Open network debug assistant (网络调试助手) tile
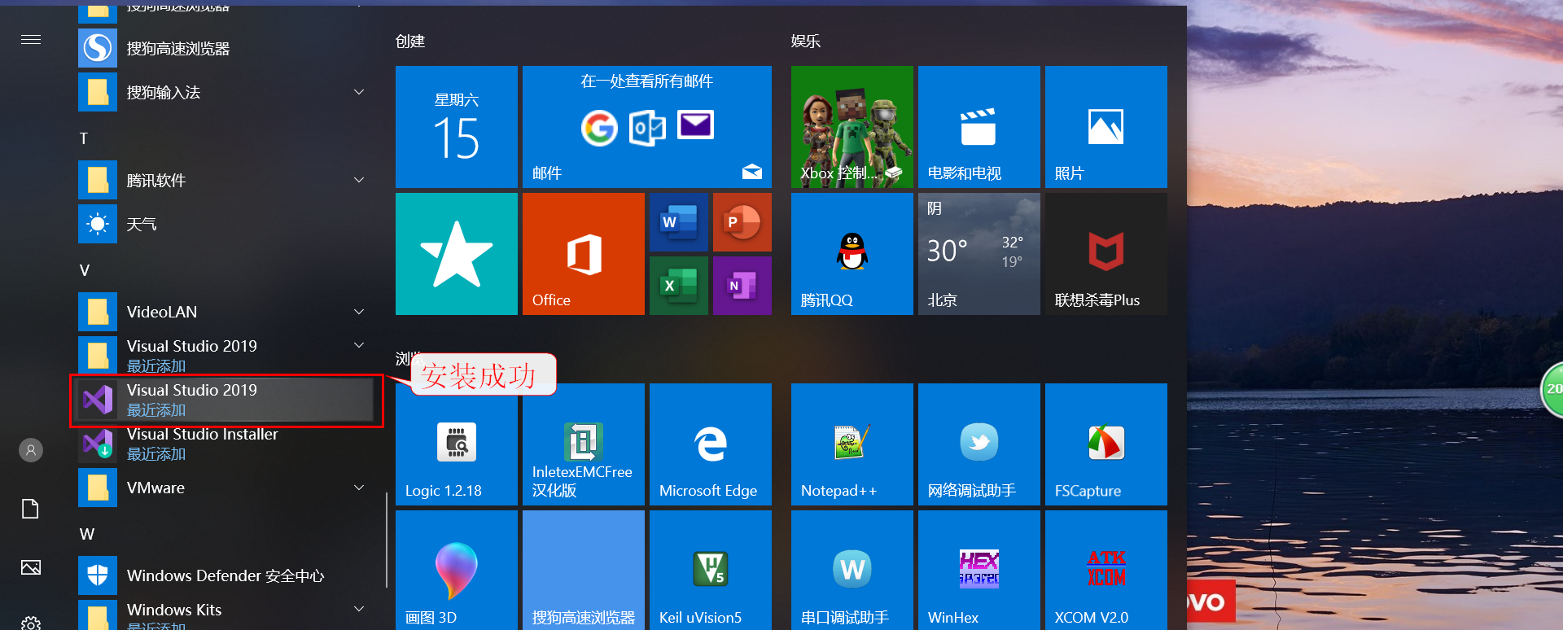 click(x=979, y=444)
